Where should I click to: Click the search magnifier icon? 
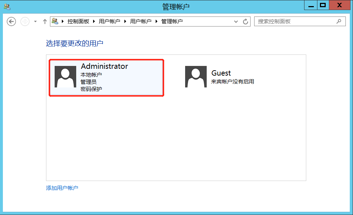pyautogui.click(x=339, y=21)
